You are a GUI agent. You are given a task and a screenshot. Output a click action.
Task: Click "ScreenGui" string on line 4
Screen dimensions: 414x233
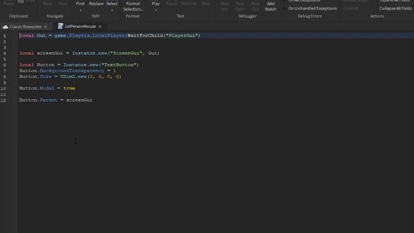click(x=126, y=53)
